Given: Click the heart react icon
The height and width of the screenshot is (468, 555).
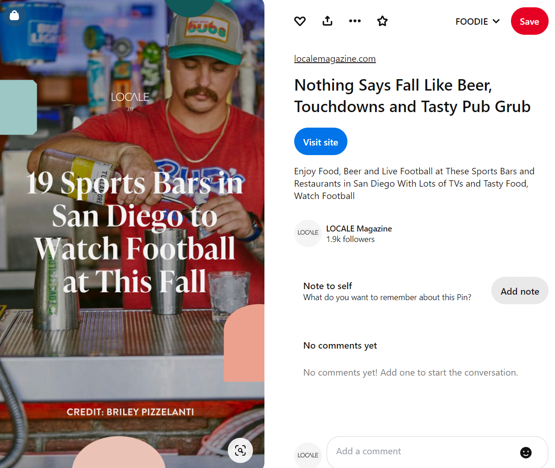Looking at the screenshot, I should coord(300,21).
